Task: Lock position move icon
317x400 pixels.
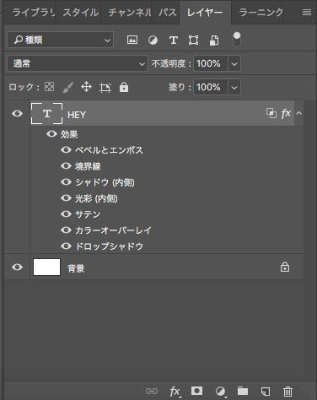Action: point(86,87)
